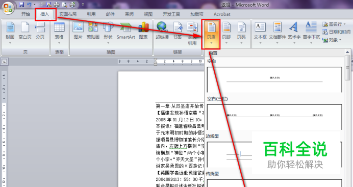Open the 页面布局 tab
Image resolution: width=353 pixels, height=187 pixels.
[x=68, y=14]
